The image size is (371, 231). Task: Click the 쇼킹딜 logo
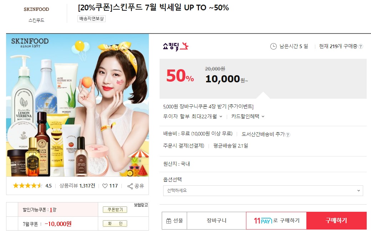pos(176,46)
